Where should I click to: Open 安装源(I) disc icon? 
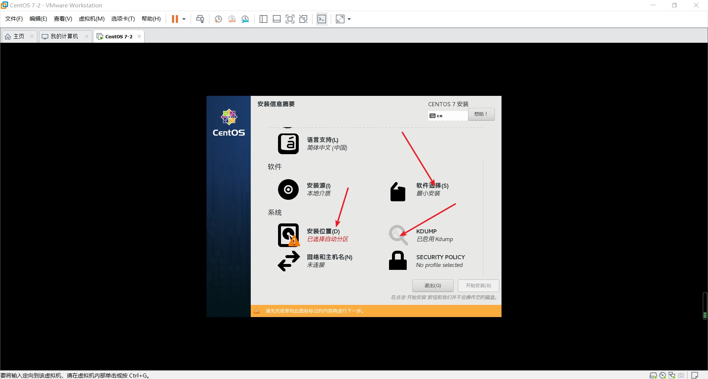coord(288,189)
